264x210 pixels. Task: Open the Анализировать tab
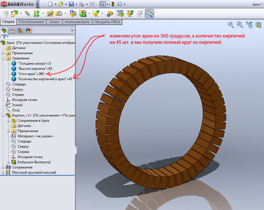(x=77, y=22)
